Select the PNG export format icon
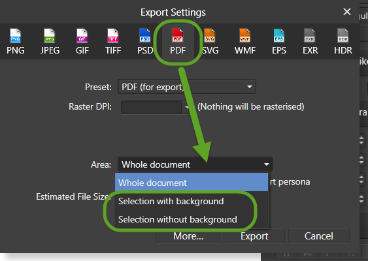The width and height of the screenshot is (368, 261). (x=16, y=42)
